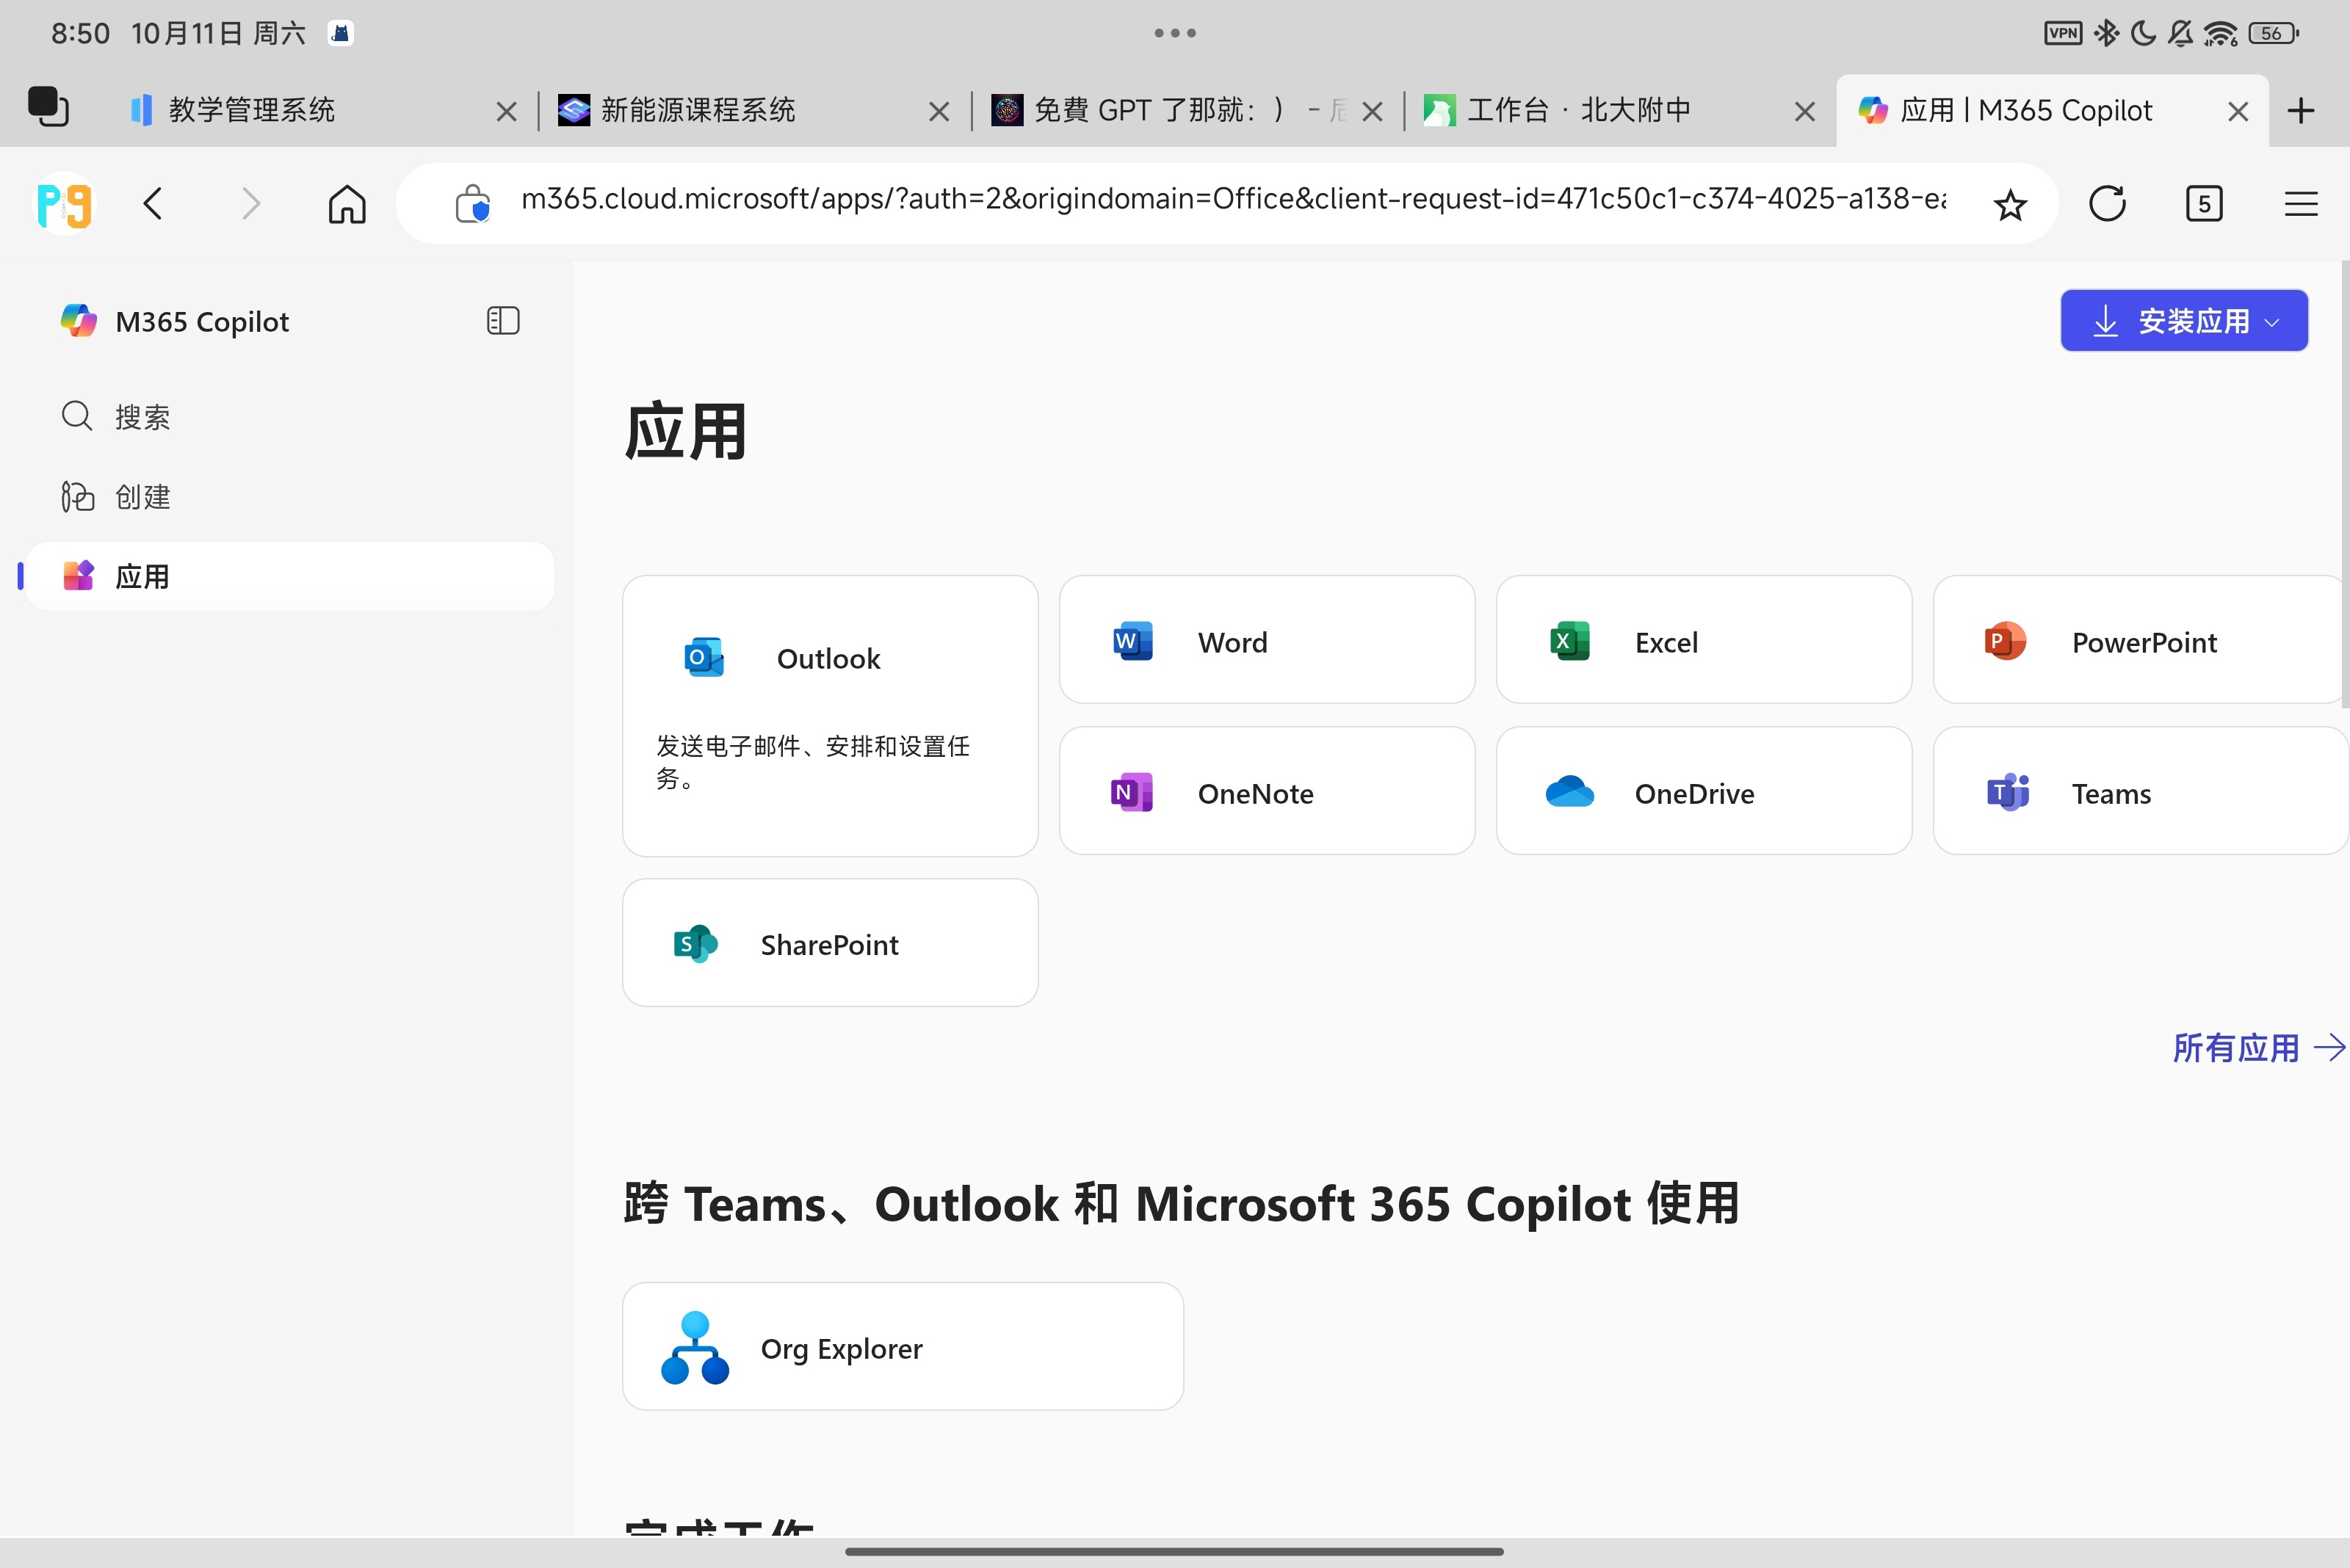Viewport: 2350px width, 1568px height.
Task: Open the OneDrive tile
Action: pos(1703,792)
